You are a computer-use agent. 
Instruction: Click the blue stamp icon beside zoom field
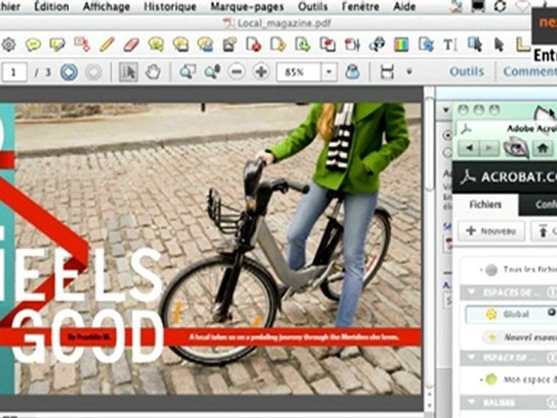(352, 72)
